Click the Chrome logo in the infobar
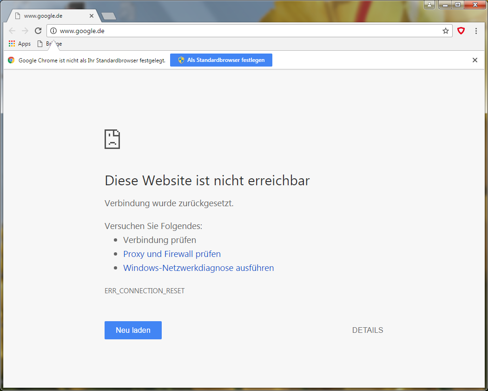The image size is (488, 391). (x=11, y=60)
